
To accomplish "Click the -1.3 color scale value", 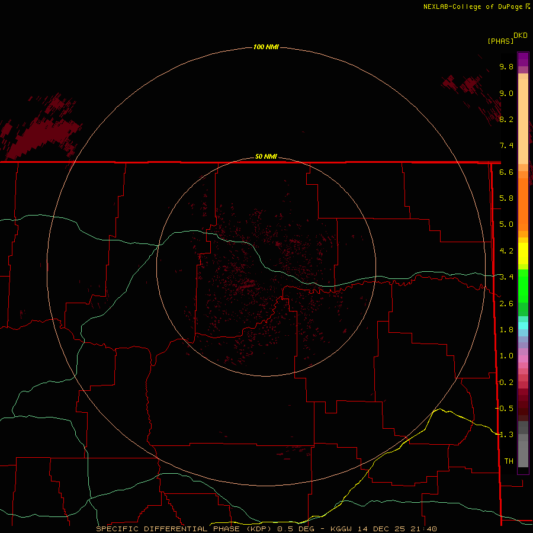I will (x=505, y=435).
